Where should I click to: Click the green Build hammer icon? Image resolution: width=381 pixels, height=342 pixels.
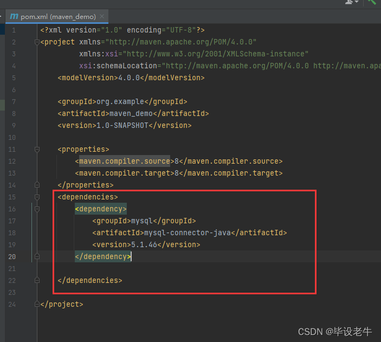click(x=372, y=2)
